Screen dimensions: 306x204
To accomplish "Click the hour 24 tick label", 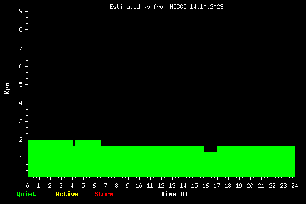I will (x=294, y=186).
